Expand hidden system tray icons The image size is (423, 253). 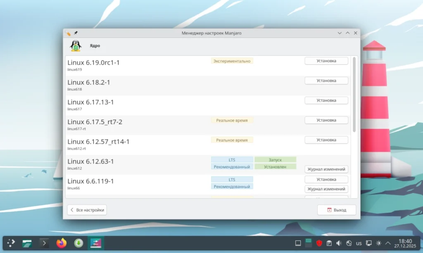388,243
